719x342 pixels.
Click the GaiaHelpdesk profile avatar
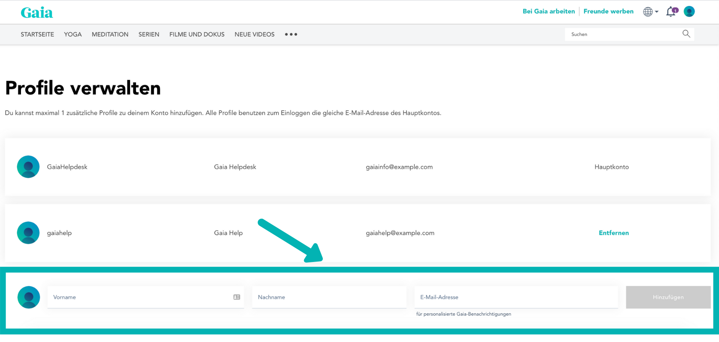pos(28,167)
